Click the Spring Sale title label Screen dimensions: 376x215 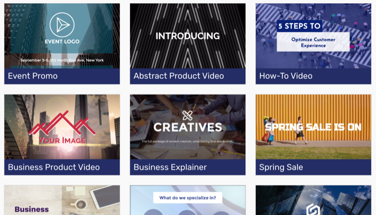281,167
